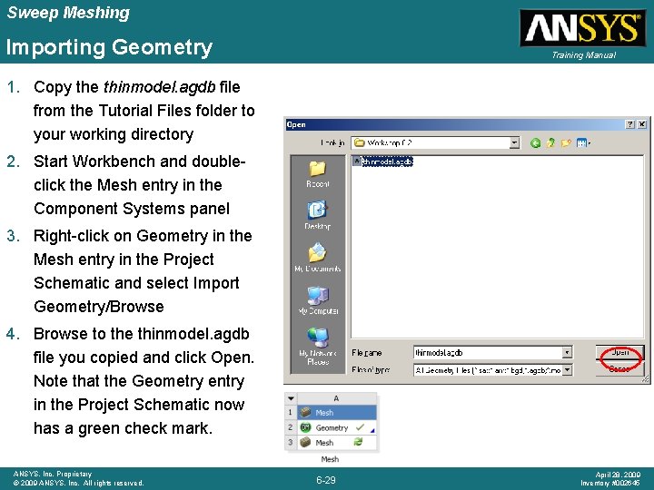Go to Desktop in the places bar

pos(318,216)
